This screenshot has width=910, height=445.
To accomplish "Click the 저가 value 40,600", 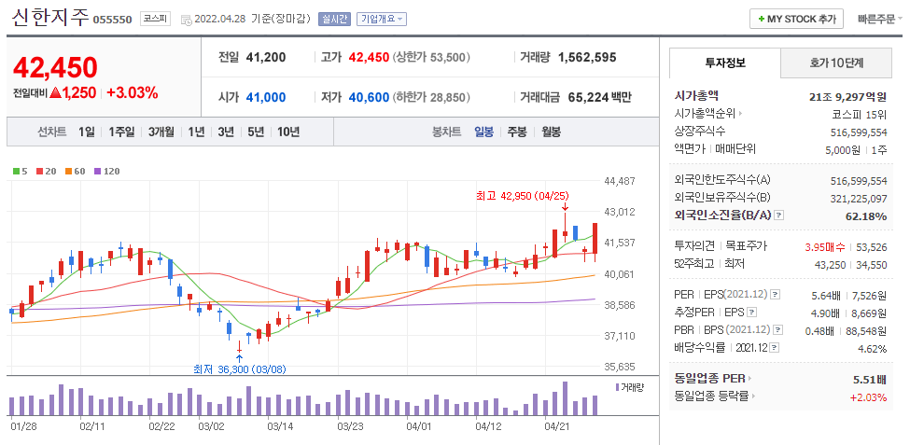I will point(369,97).
